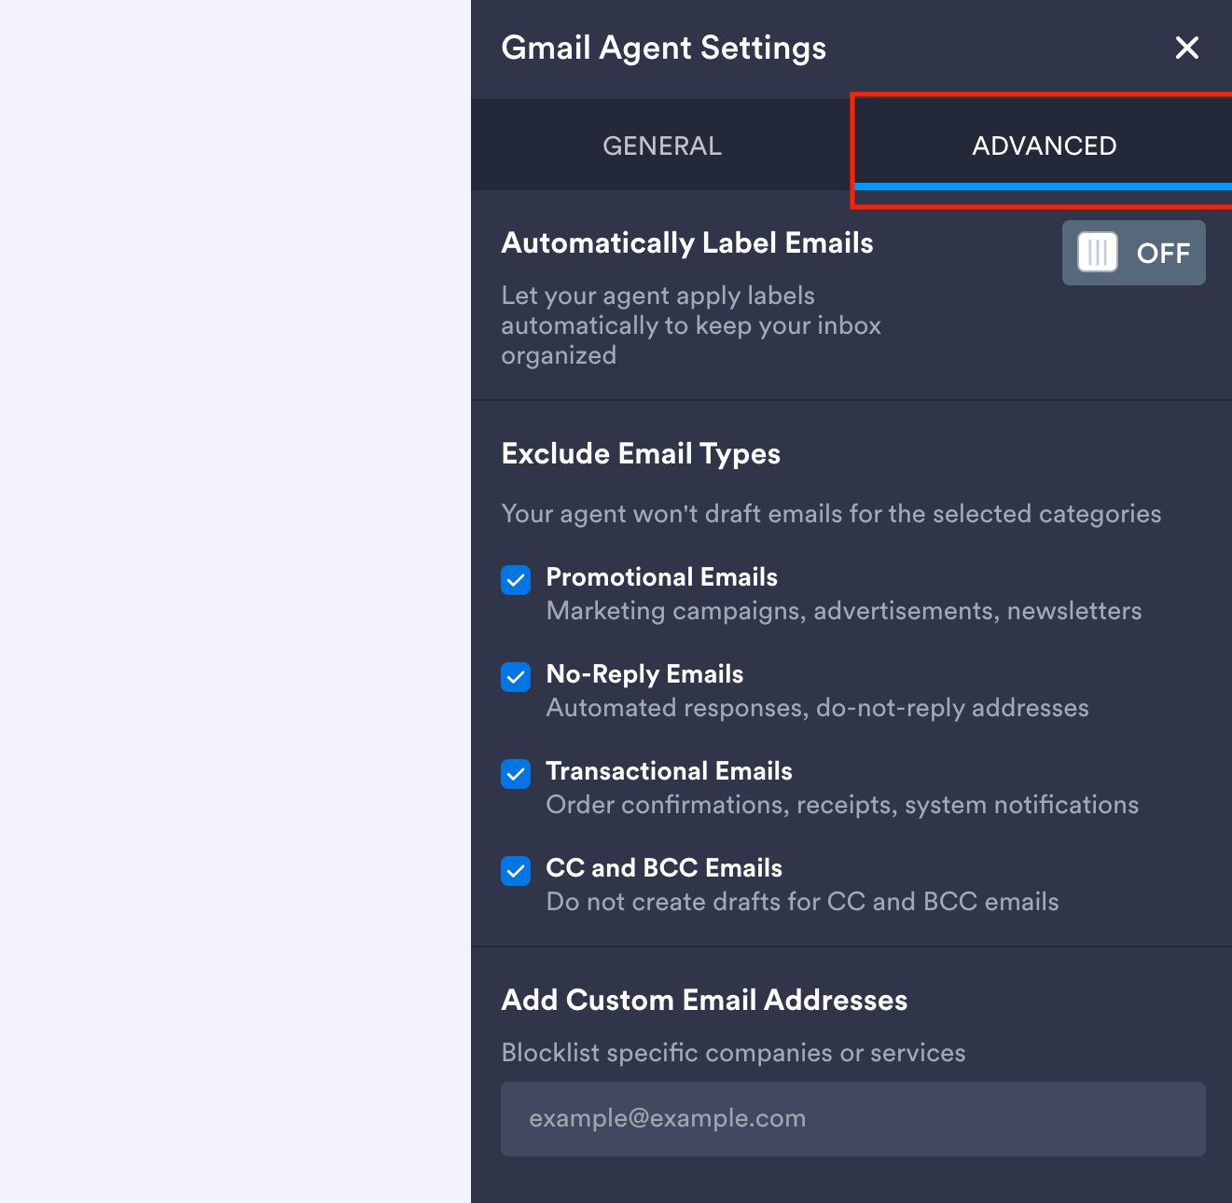Click the Transactional Emails label text

tap(669, 771)
